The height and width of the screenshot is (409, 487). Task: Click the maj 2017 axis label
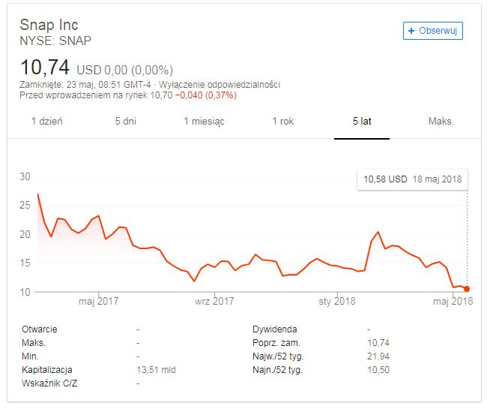coord(98,301)
